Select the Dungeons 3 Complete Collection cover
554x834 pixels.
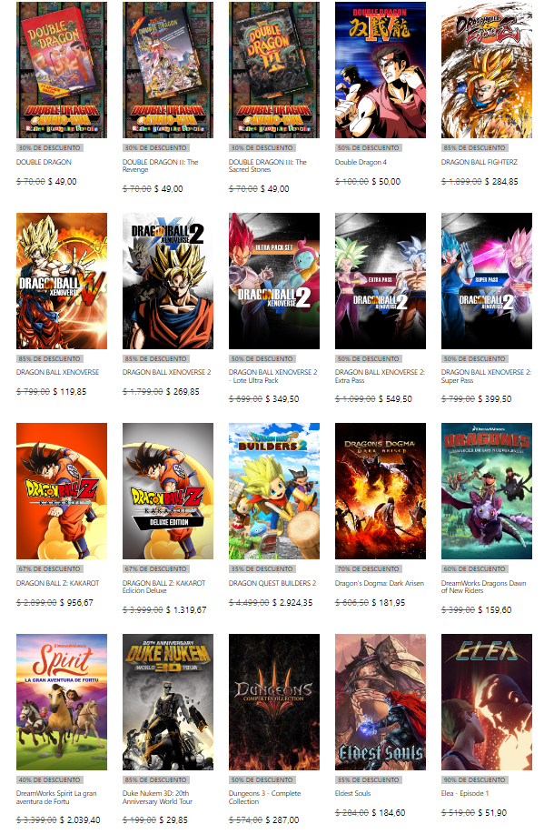274,701
